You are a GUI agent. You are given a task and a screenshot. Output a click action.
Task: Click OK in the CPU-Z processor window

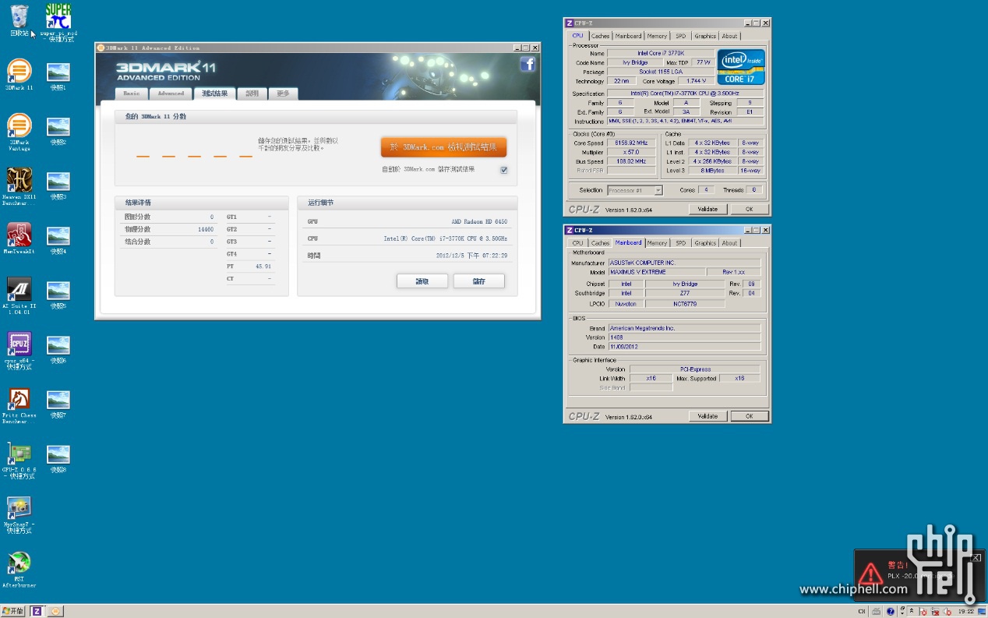coord(749,209)
